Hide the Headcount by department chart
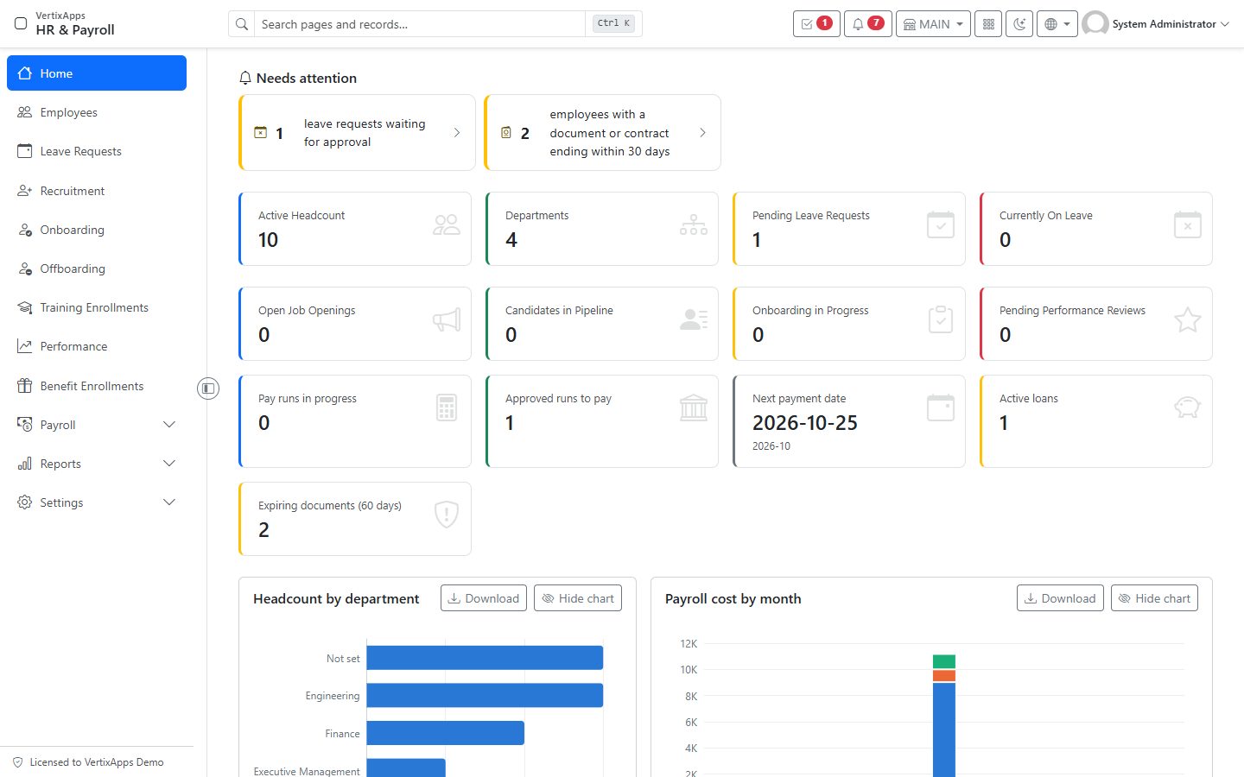 pos(578,598)
